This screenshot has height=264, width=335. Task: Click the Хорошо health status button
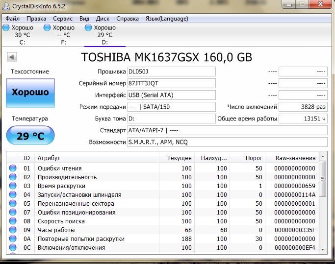[x=30, y=92]
